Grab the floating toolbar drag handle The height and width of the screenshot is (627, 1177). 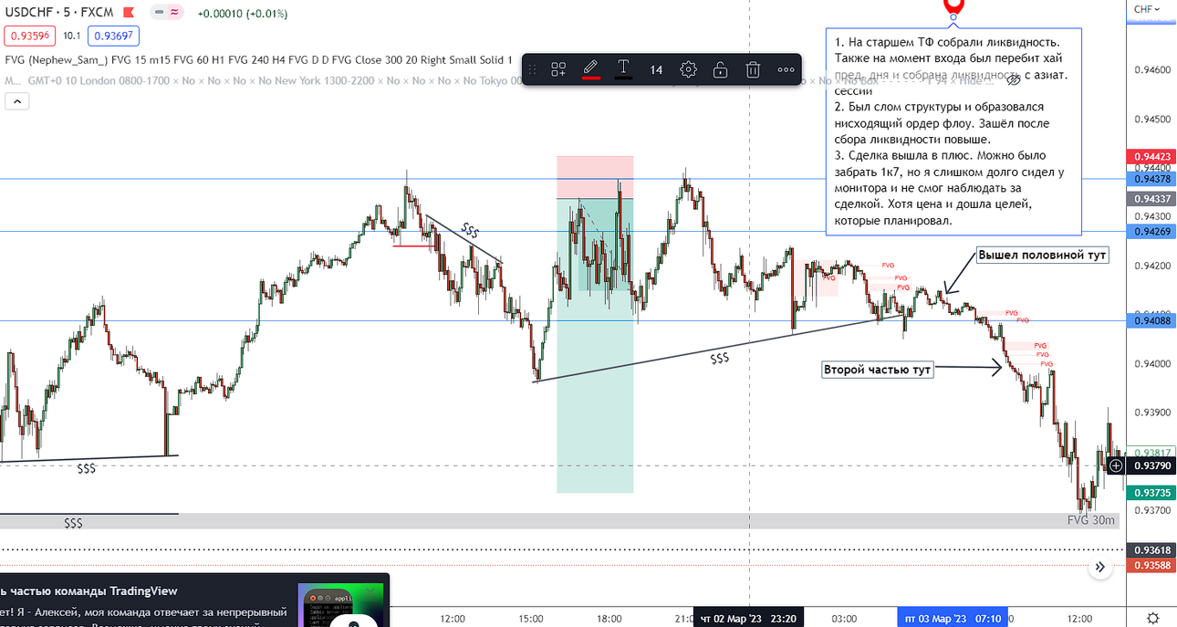click(534, 69)
